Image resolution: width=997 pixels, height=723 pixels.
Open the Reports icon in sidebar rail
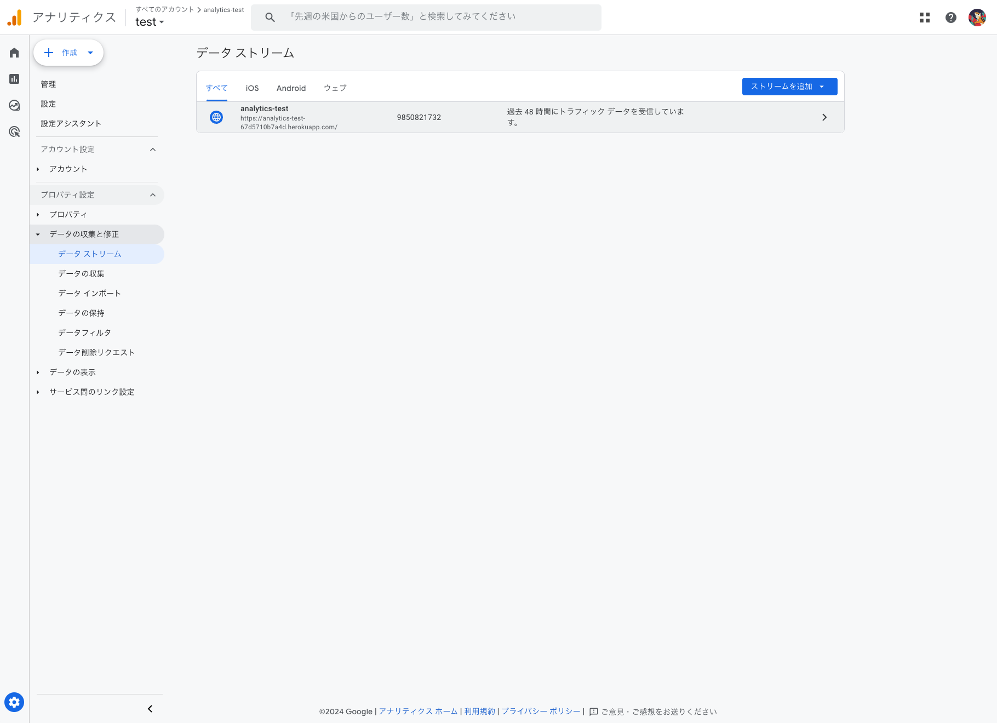click(14, 79)
